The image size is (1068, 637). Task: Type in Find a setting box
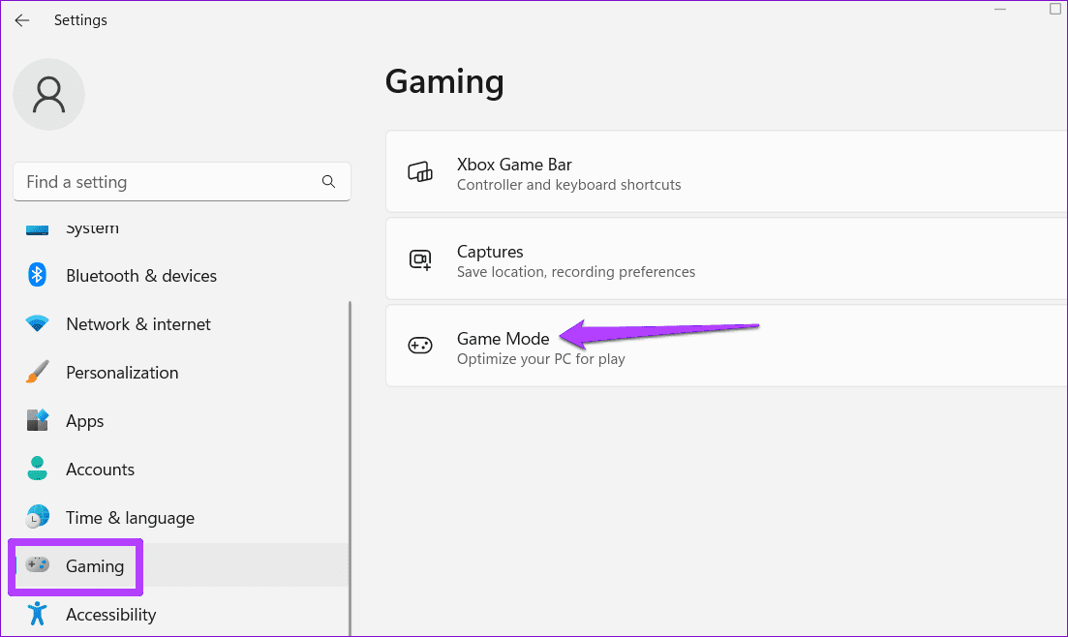pyautogui.click(x=165, y=182)
